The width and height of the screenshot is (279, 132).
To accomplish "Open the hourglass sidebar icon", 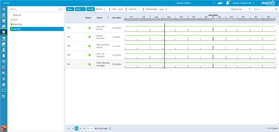I will (x=3, y=79).
